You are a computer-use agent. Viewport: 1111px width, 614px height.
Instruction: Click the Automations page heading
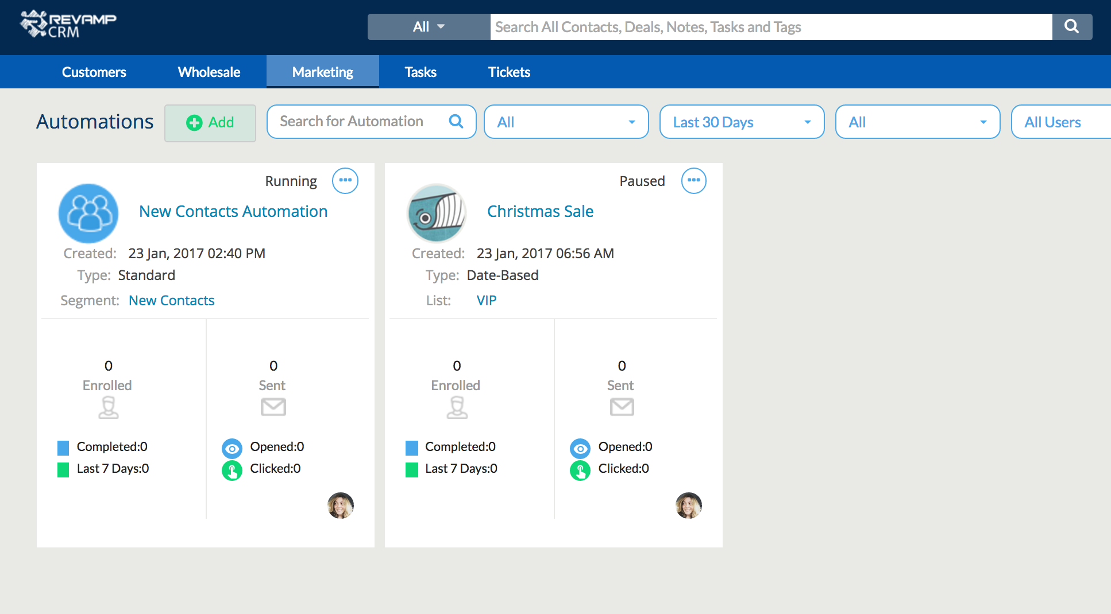point(95,122)
